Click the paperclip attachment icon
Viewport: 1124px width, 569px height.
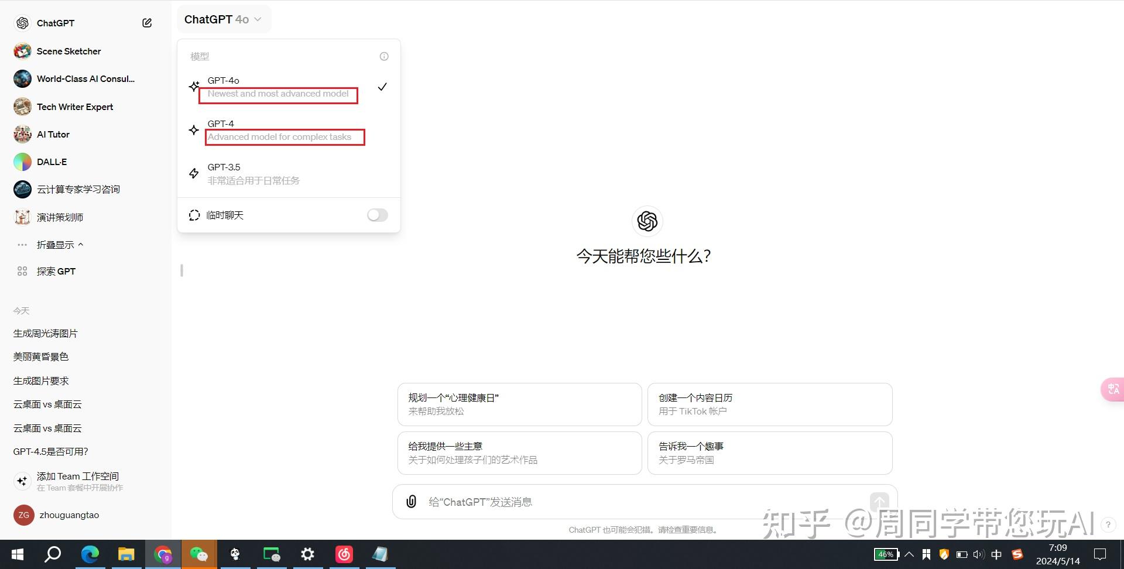click(x=410, y=502)
